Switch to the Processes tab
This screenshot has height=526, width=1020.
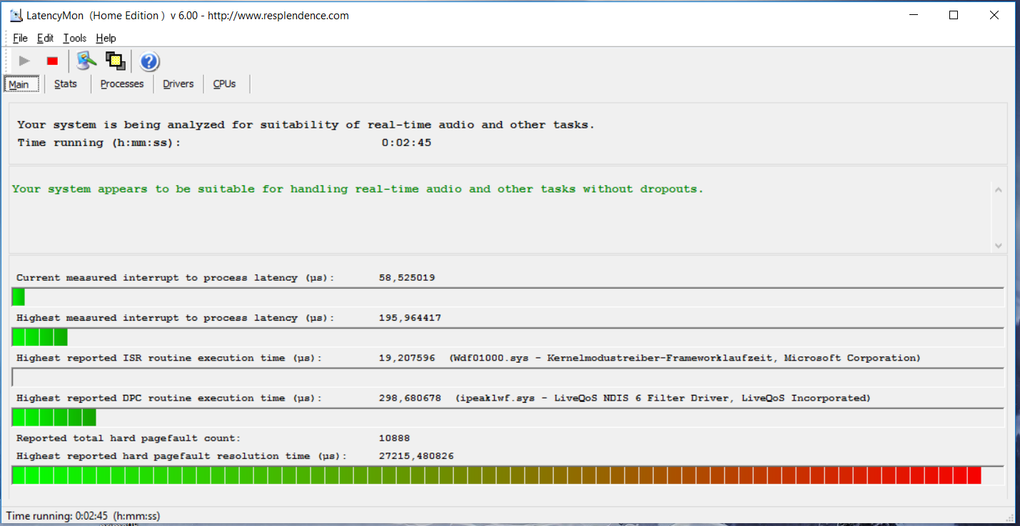(x=122, y=84)
